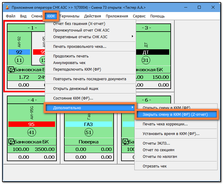Choose Аннулировать чек
The width and height of the screenshot is (223, 184).
(x=90, y=63)
